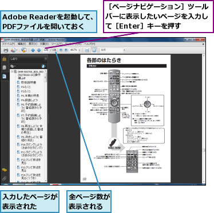Select the scrolling fit-width view icon
214x213 pixels.
[x=87, y=50]
